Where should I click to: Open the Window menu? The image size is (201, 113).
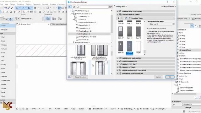click(45, 4)
